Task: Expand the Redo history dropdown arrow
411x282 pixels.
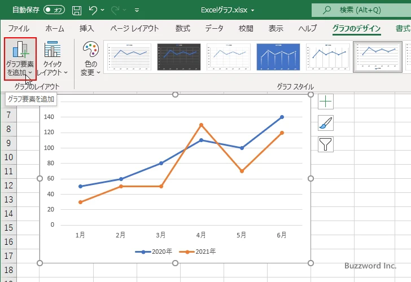Action: [x=125, y=10]
